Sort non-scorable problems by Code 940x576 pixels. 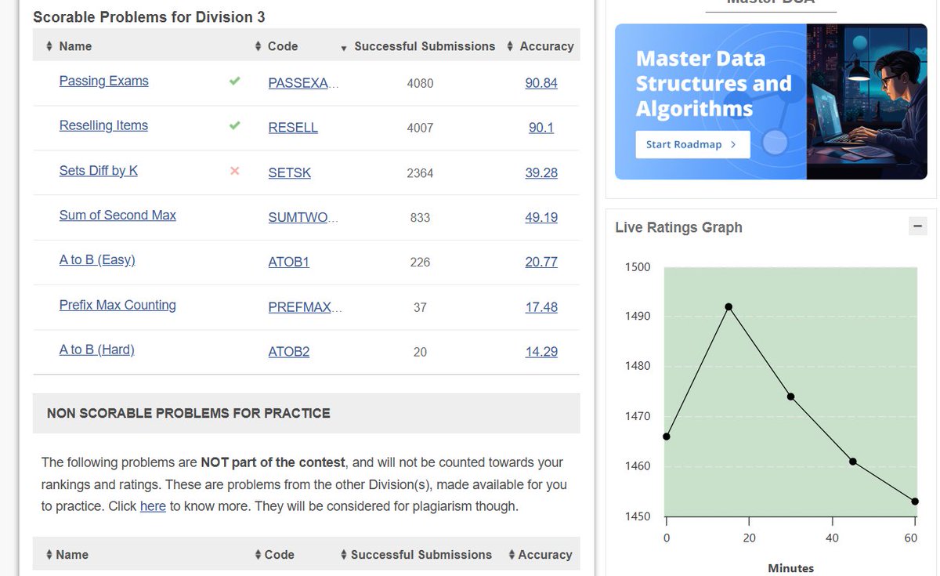(x=274, y=555)
